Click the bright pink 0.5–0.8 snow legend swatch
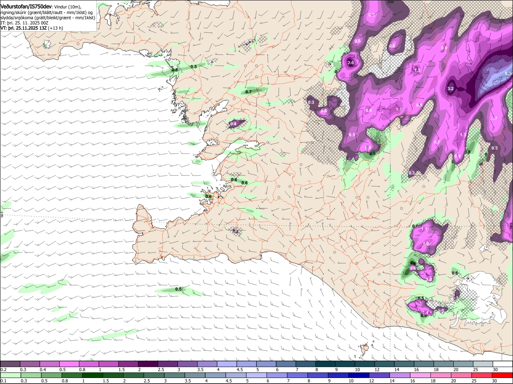This screenshot has height=384, width=513. point(69,364)
